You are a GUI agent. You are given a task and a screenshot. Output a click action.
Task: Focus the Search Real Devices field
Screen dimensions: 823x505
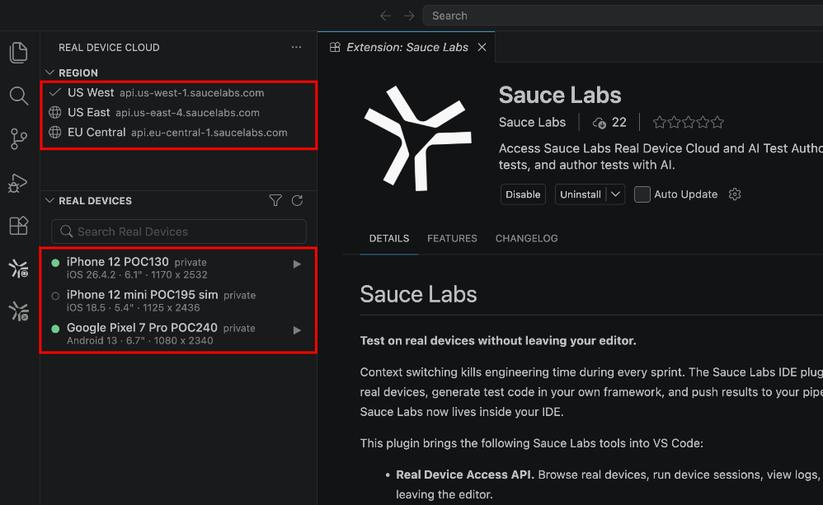pyautogui.click(x=179, y=231)
